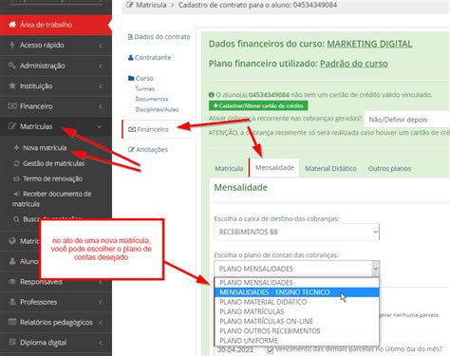
Task: Click the star icon beside Instituição
Action: [12, 85]
